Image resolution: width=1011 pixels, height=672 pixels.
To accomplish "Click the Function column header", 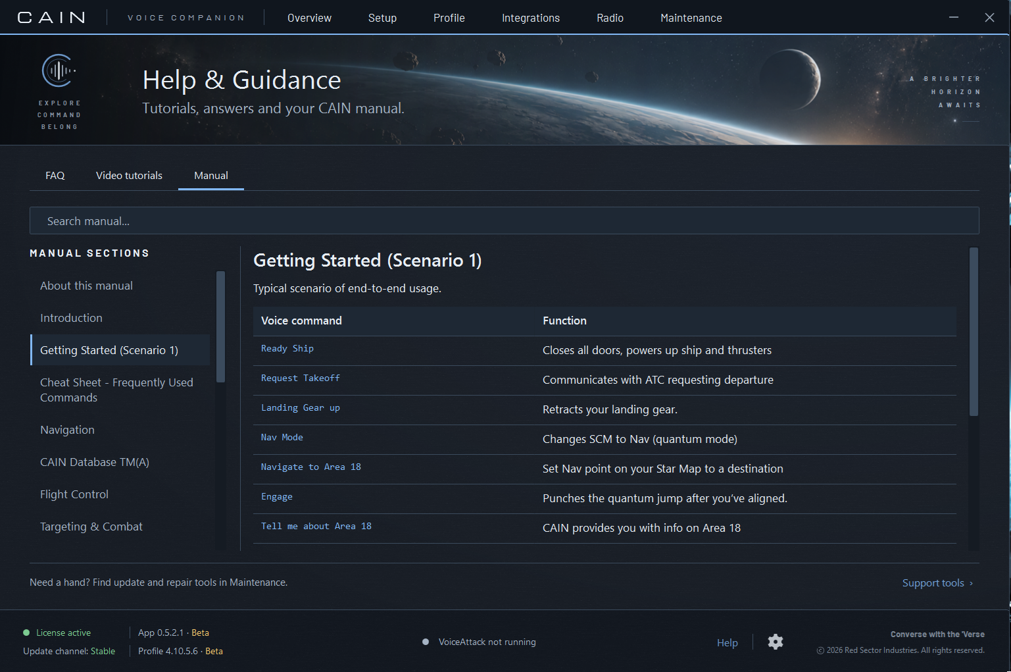I will [564, 321].
